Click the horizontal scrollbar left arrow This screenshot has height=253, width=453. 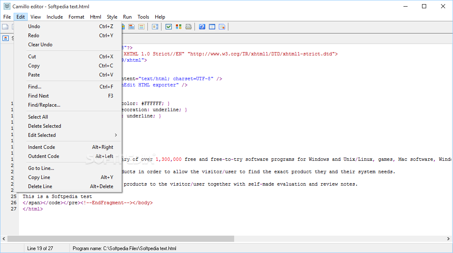tap(4, 239)
